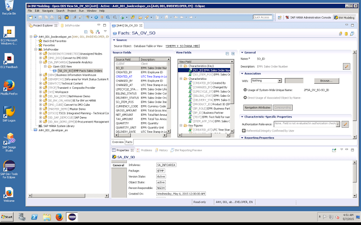Collapse Characteristics (Key) folder in View Fields
The image size is (361, 225).
point(181,66)
